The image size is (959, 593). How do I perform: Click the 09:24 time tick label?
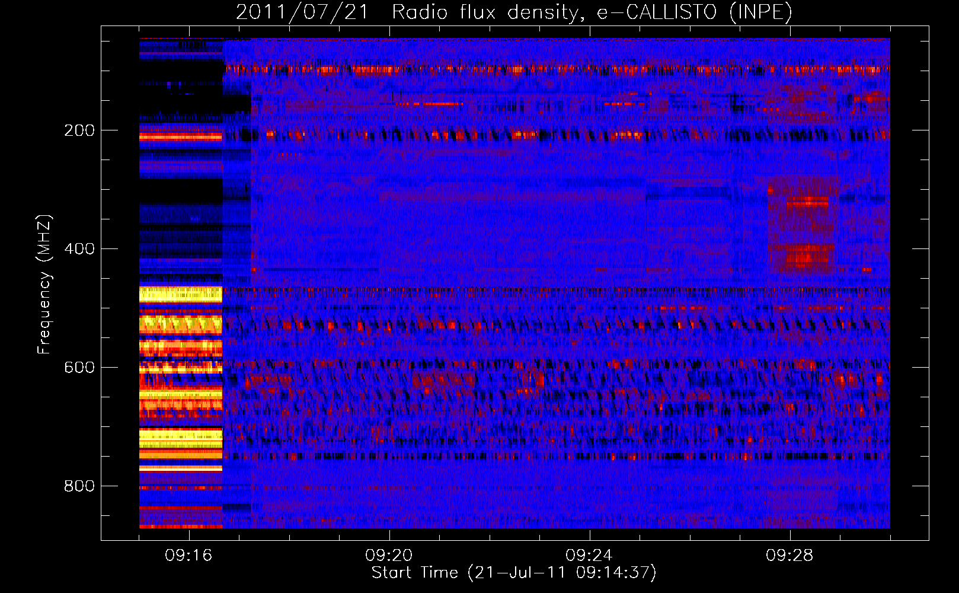coord(589,556)
